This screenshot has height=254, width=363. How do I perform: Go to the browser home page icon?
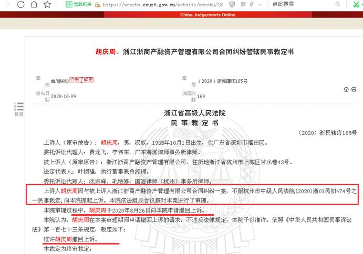[x=34, y=4]
